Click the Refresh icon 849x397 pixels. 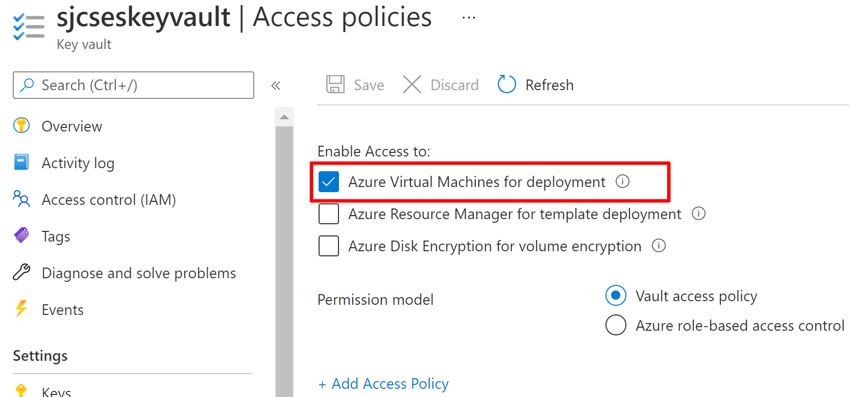506,84
